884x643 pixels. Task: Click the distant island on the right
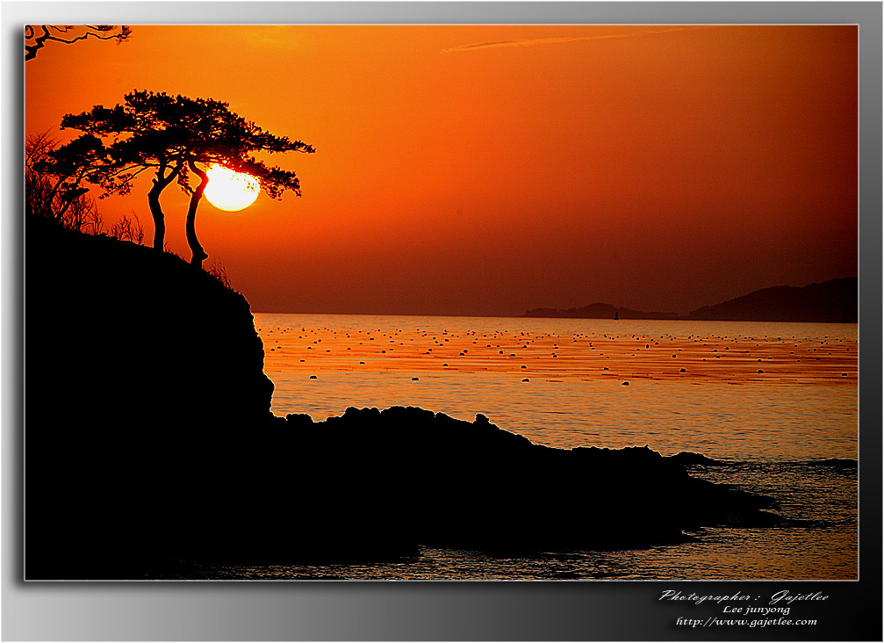pyautogui.click(x=781, y=303)
